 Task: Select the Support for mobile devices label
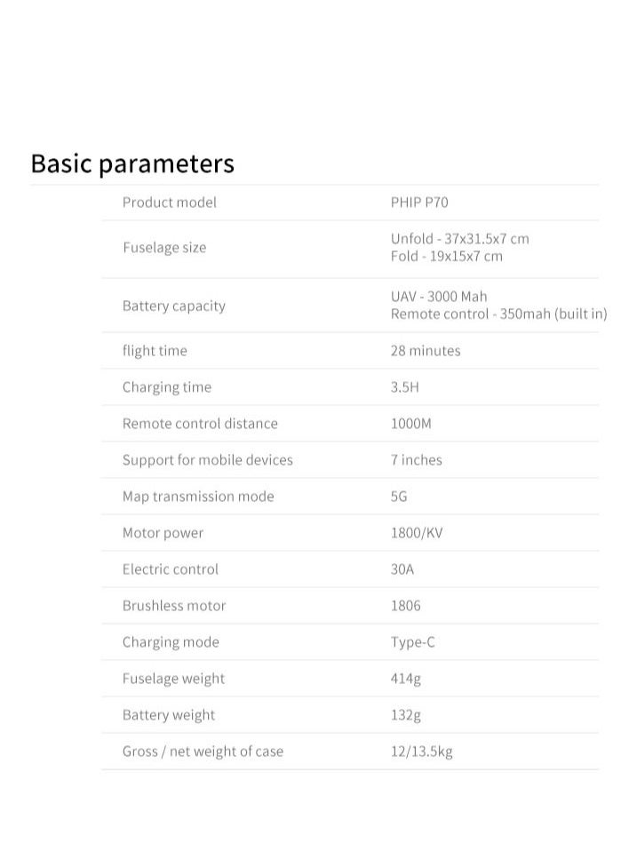[207, 460]
